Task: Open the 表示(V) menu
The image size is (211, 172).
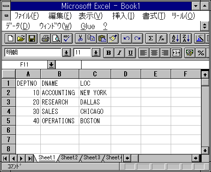Action: coord(90,16)
